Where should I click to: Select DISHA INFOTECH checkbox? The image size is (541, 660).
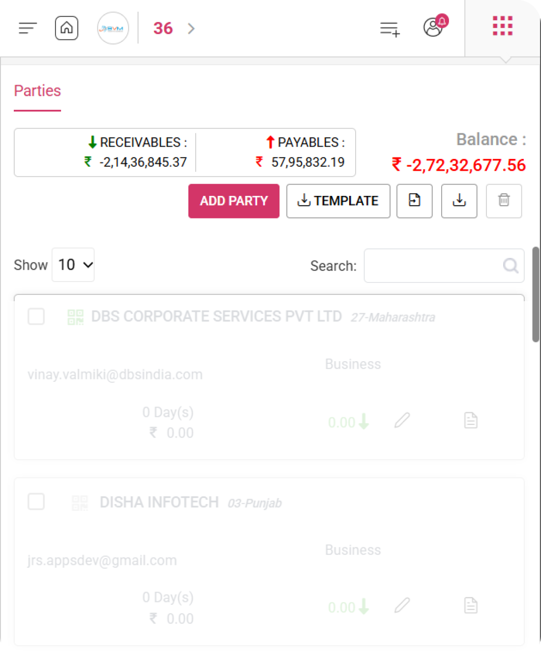(x=36, y=502)
